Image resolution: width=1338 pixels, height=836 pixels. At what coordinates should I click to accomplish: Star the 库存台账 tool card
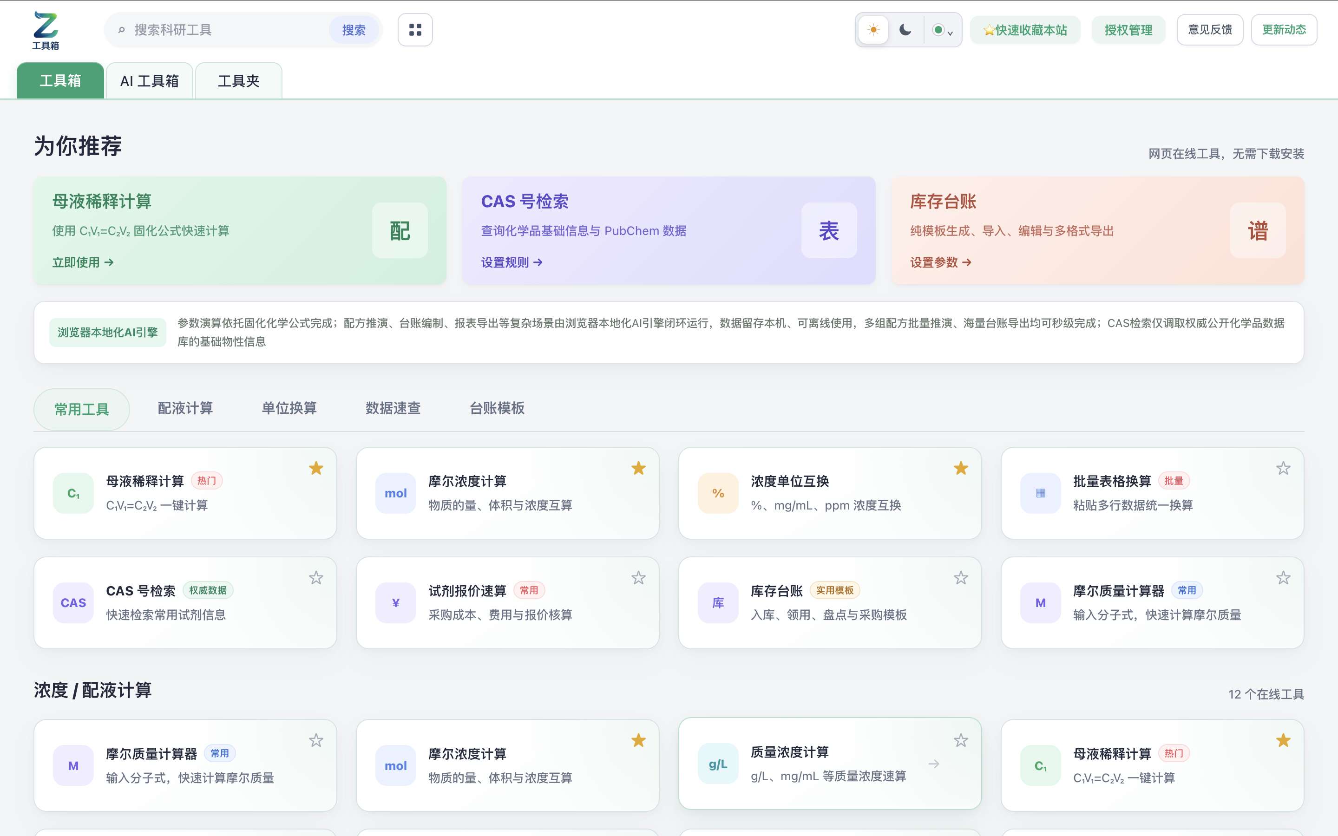pos(961,578)
